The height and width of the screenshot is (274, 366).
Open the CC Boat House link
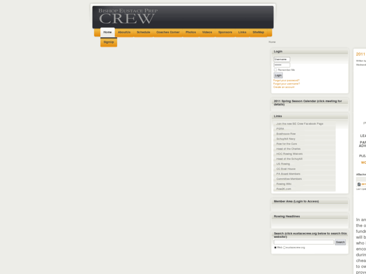286,169
